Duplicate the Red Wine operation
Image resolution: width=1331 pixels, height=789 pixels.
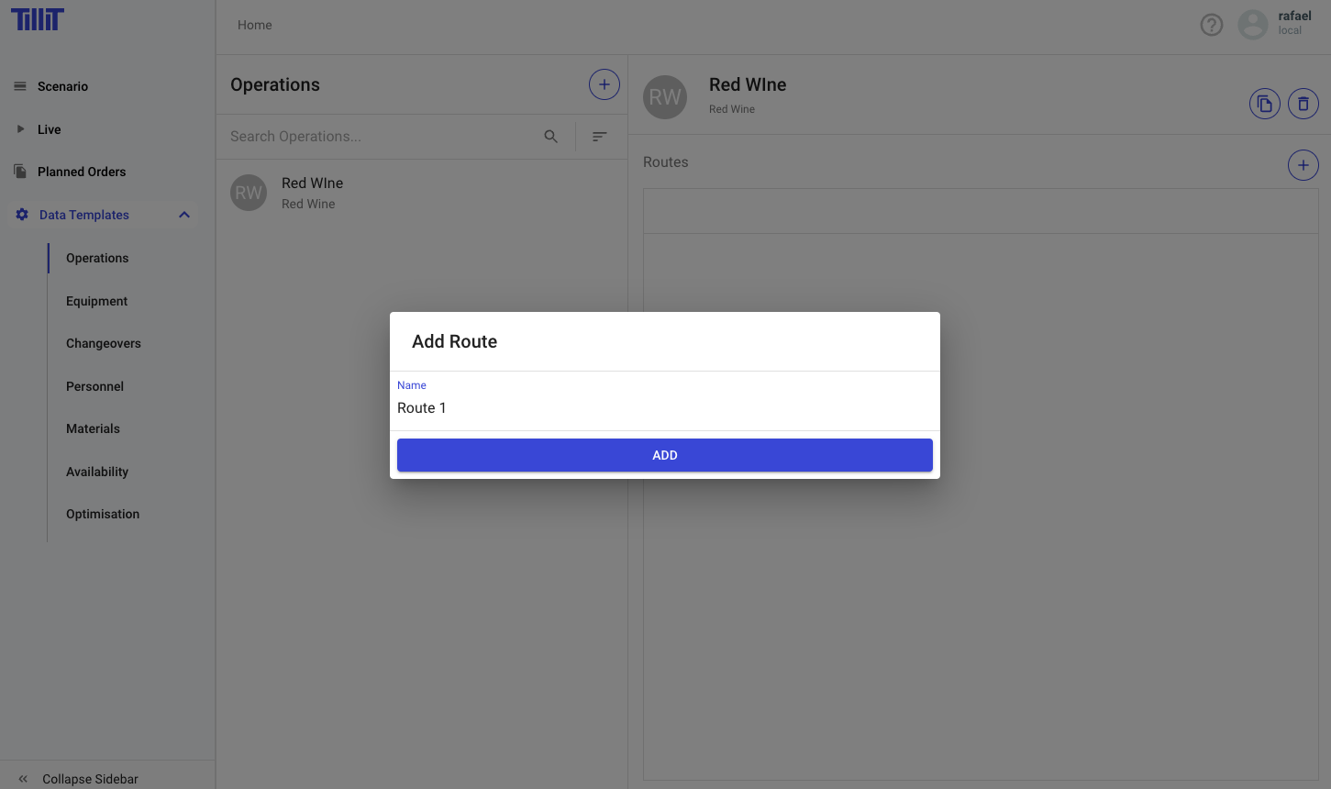[1264, 104]
